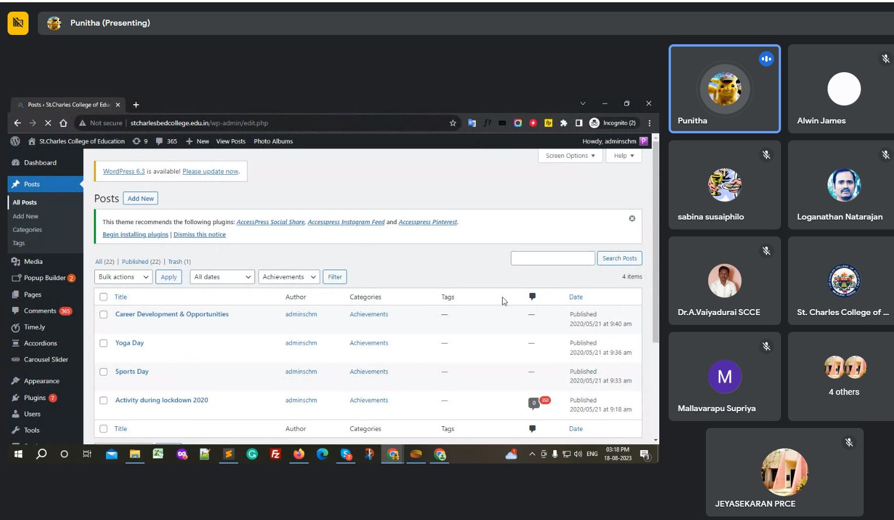894x520 pixels.
Task: Open the browser extensions puzzle icon
Action: pos(563,123)
